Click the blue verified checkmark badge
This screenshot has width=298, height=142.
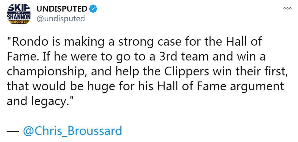[x=93, y=9]
